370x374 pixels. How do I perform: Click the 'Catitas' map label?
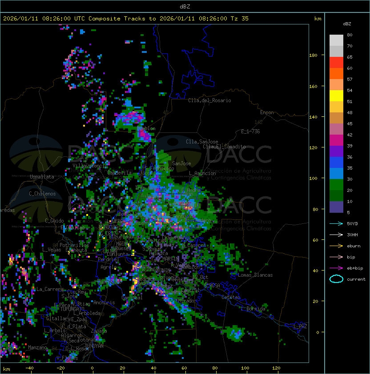tap(231, 297)
